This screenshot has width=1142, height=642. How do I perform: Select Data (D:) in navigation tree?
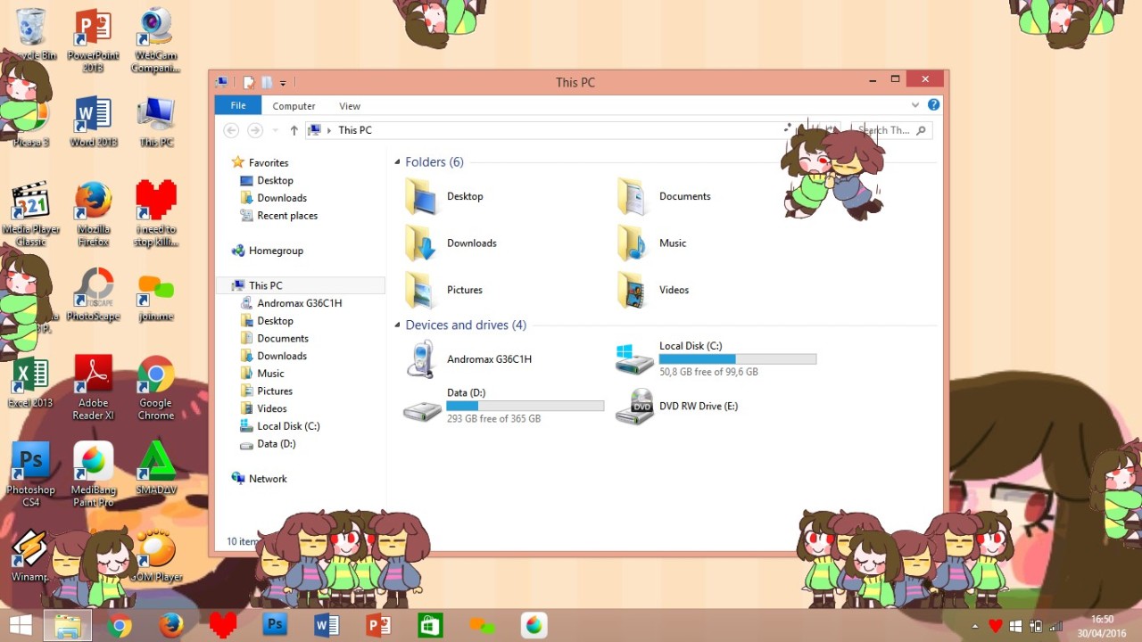[x=268, y=444]
